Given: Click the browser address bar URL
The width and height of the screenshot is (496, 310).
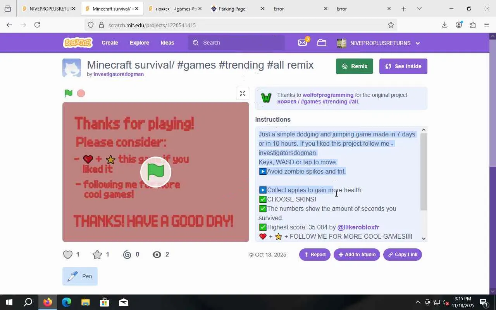Looking at the screenshot, I should point(152,25).
